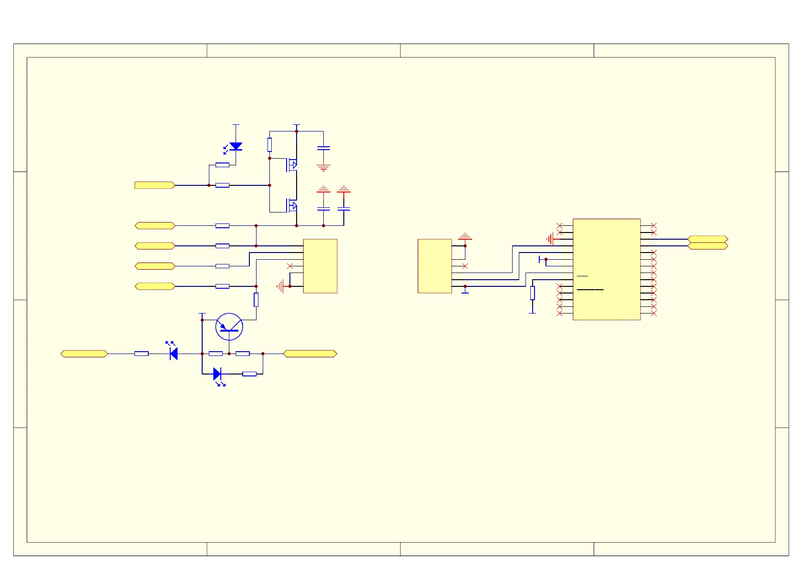Select the resistor below the top LED
Screen dimensions: 803x567
[222, 165]
